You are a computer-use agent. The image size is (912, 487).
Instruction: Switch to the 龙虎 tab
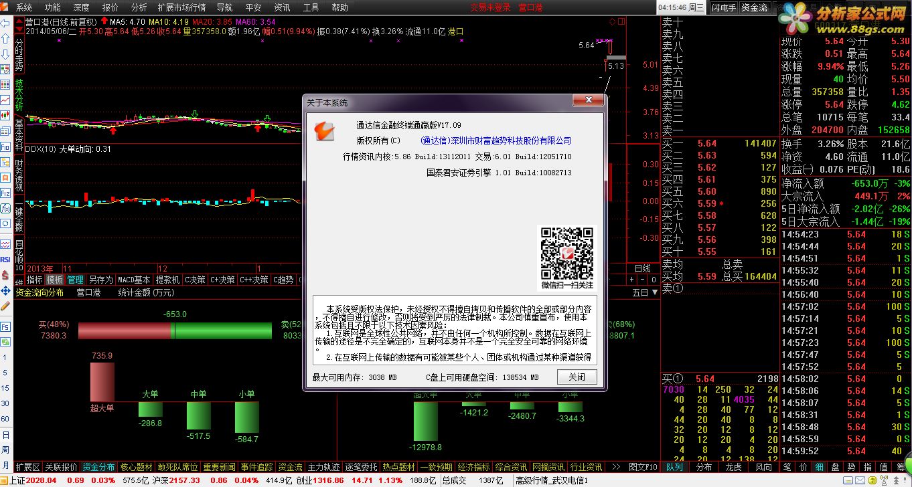click(x=734, y=467)
